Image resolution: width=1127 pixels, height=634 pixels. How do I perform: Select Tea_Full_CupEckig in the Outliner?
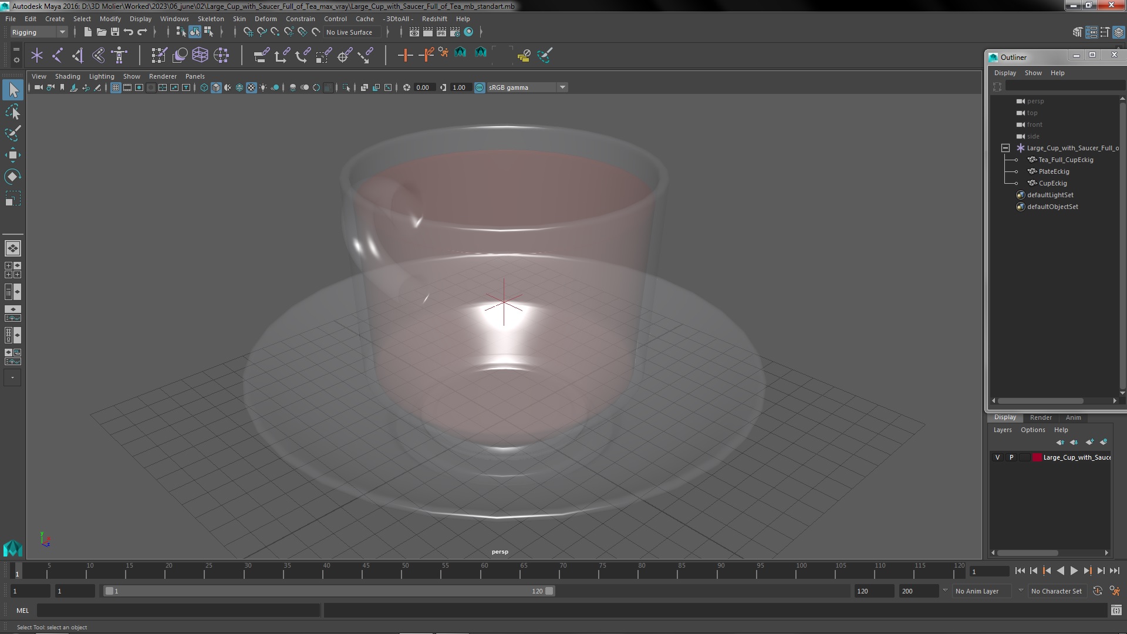1065,160
